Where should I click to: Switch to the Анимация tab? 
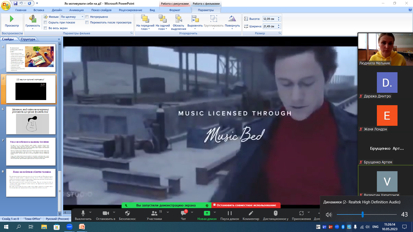coord(76,10)
